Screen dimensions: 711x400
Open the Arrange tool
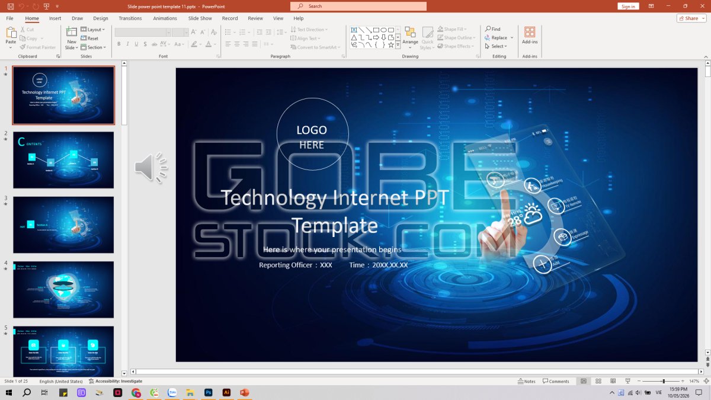pyautogui.click(x=410, y=39)
